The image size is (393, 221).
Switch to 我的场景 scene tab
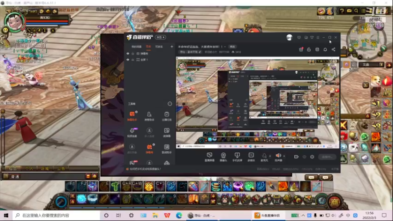(137, 47)
